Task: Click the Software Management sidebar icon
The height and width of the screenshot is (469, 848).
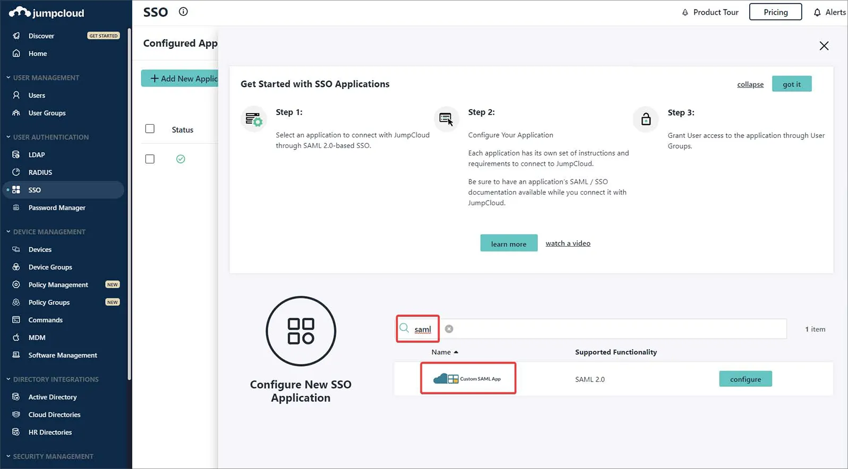Action: click(16, 355)
